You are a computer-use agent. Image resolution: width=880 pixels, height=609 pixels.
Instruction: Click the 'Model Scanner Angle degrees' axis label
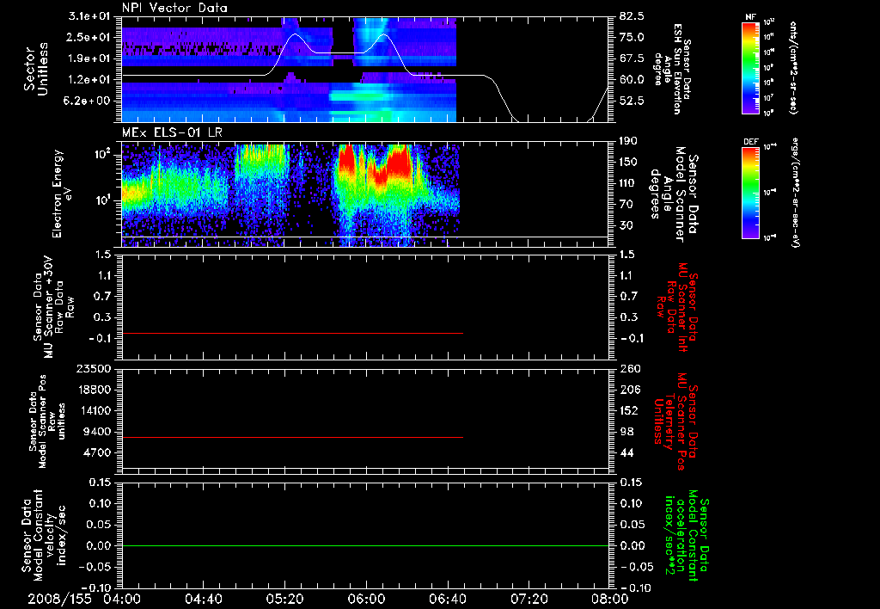[676, 194]
